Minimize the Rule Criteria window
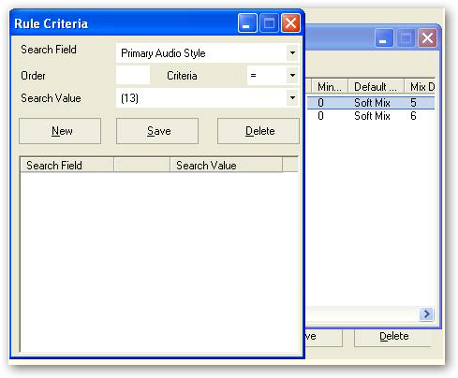458x378 pixels. click(247, 23)
